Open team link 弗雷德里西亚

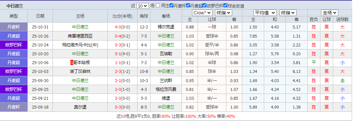coord(80,36)
